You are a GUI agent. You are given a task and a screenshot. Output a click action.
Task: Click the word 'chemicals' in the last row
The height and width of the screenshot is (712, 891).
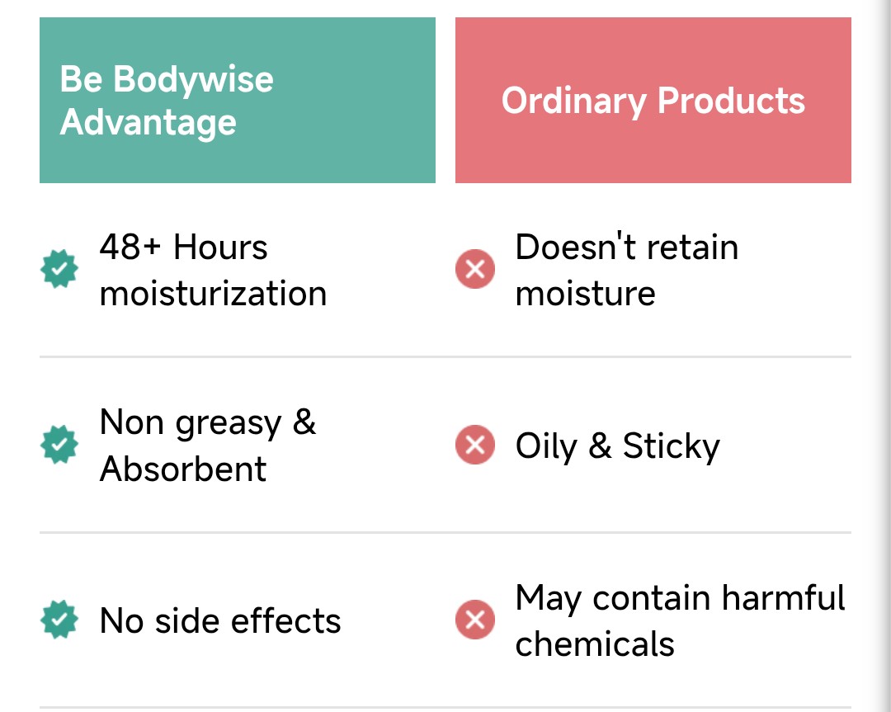point(595,644)
